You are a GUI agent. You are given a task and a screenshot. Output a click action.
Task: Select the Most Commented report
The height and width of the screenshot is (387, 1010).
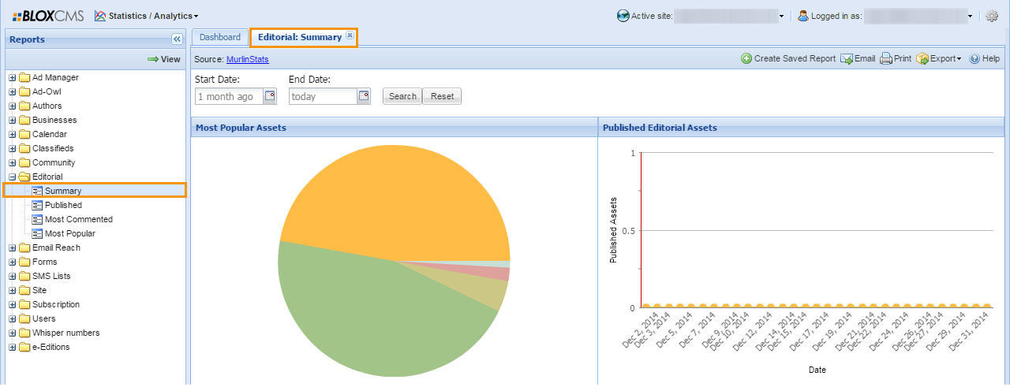tap(79, 219)
